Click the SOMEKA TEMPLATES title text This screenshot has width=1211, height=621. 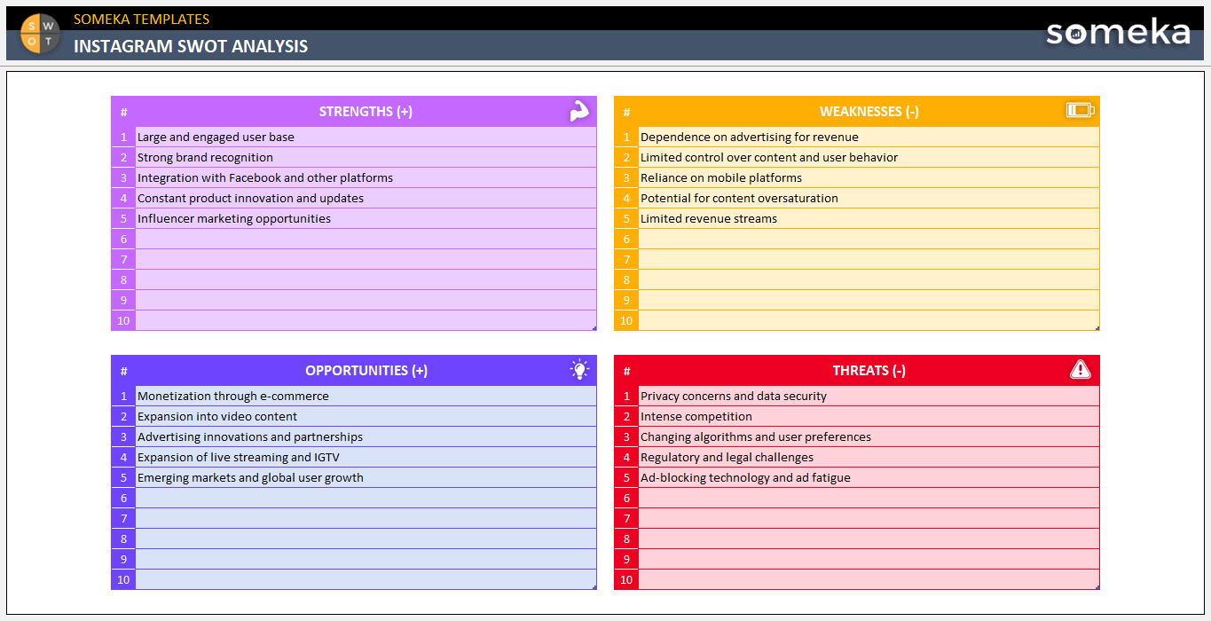pyautogui.click(x=142, y=19)
